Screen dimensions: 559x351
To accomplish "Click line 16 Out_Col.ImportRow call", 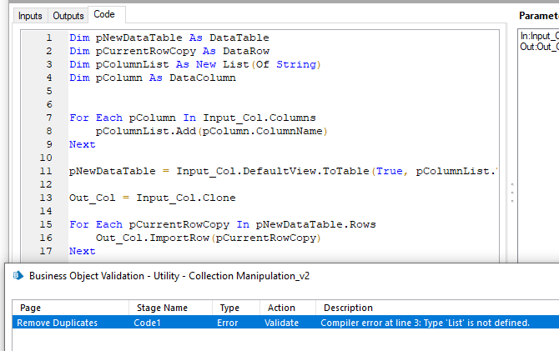I will pos(209,238).
